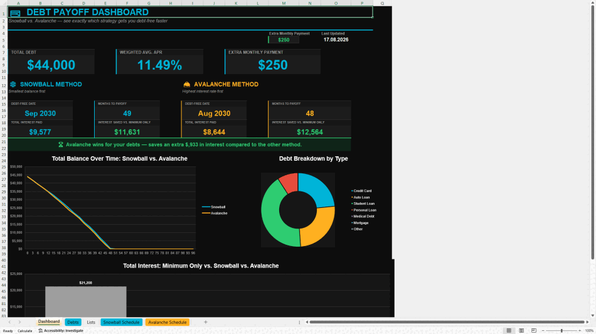Switch to Normal view in status bar
The image size is (596, 334).
[x=509, y=331]
